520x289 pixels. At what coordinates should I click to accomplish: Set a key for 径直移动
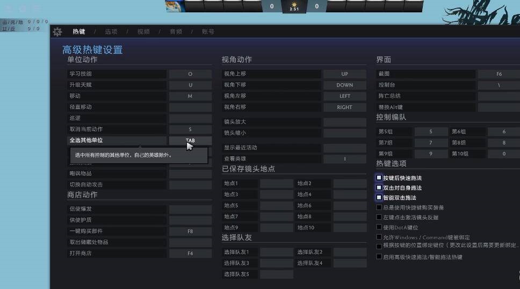pos(190,107)
